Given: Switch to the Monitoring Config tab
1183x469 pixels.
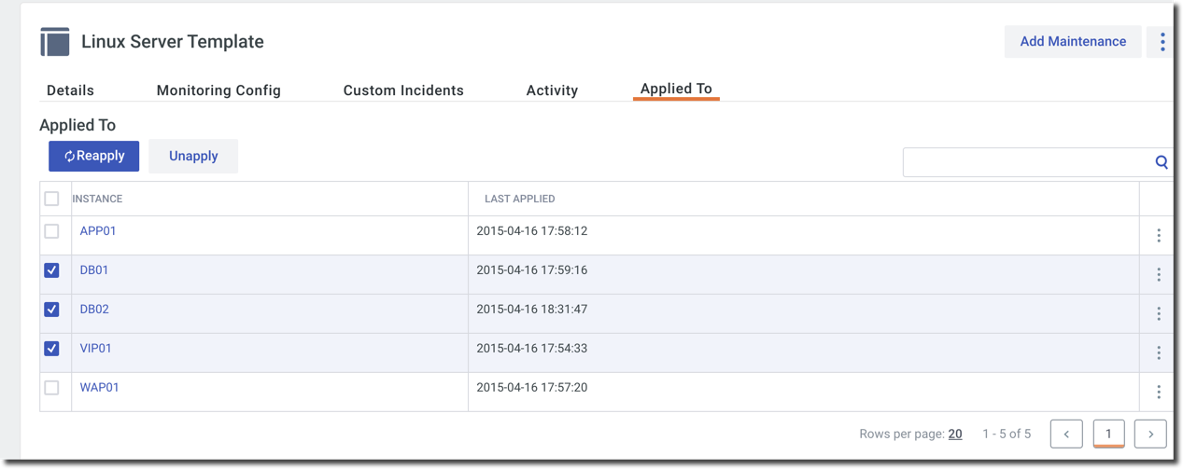Looking at the screenshot, I should tap(218, 90).
